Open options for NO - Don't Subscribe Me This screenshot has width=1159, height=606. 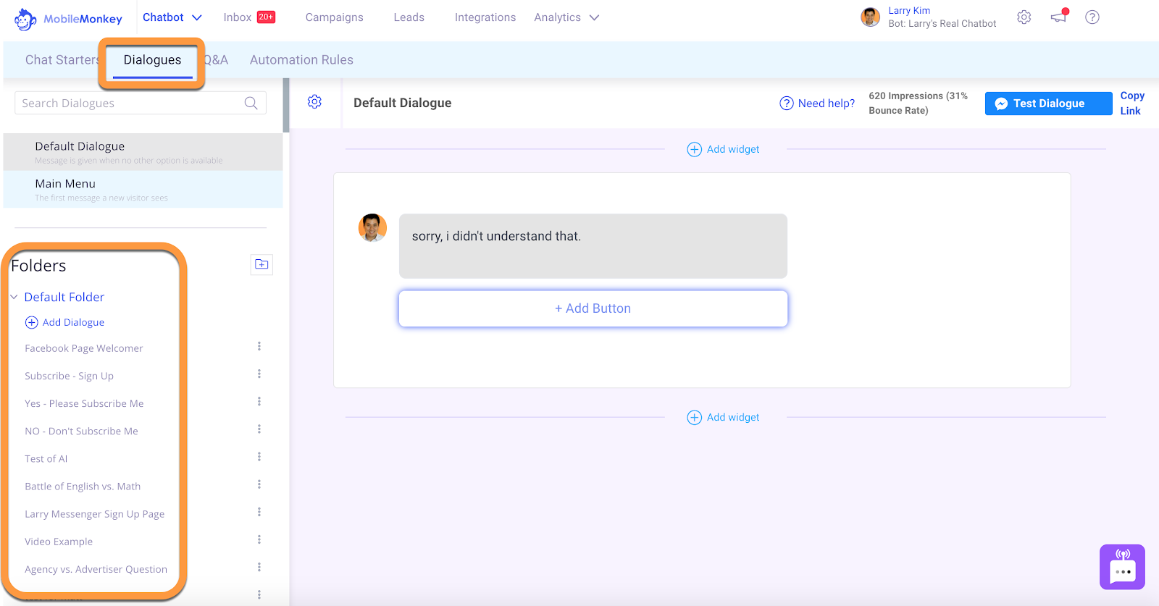pos(259,429)
